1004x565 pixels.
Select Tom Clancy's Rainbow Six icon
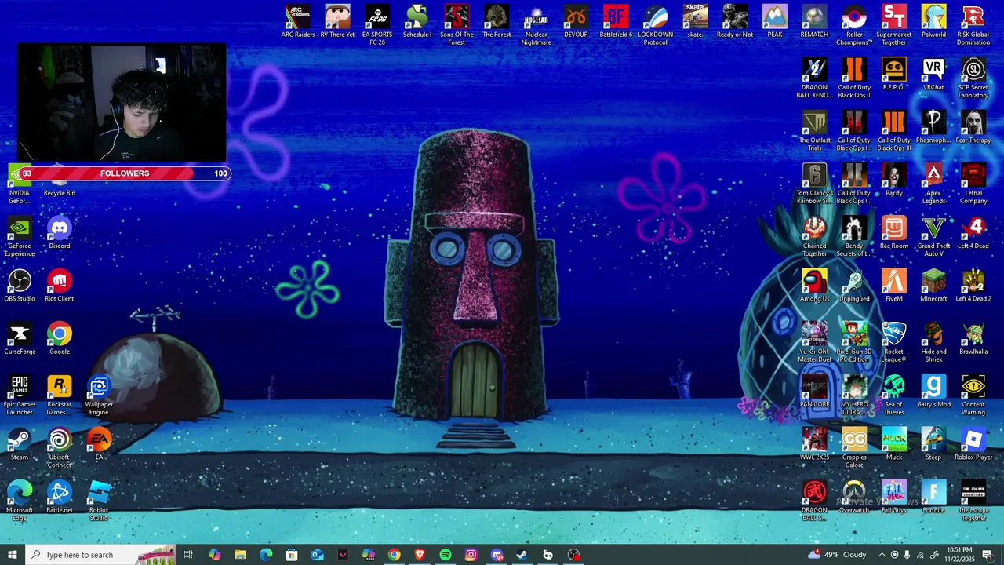814,184
